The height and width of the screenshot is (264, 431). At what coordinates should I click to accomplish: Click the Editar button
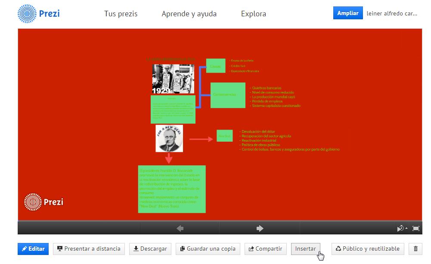click(x=33, y=249)
